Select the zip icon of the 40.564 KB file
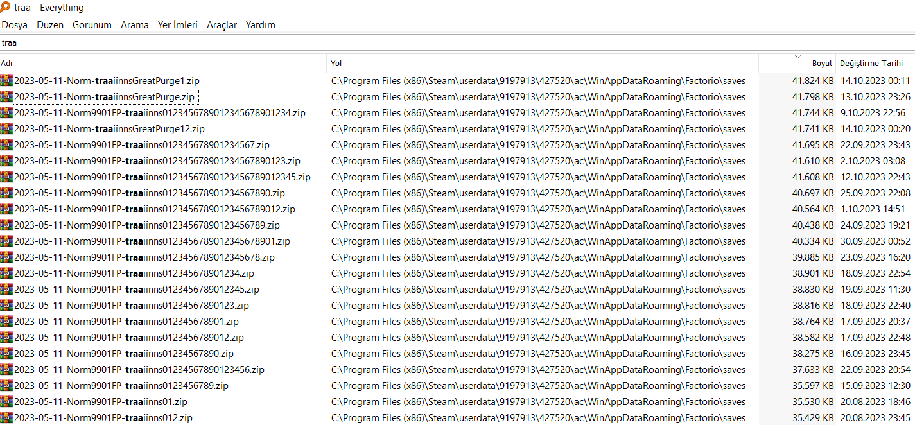 point(6,209)
